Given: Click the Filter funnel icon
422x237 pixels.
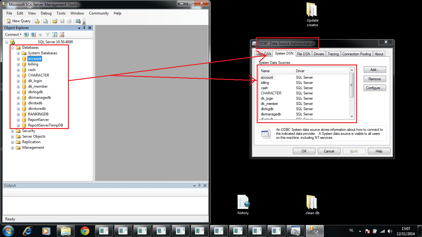Looking at the screenshot, I should [48, 35].
